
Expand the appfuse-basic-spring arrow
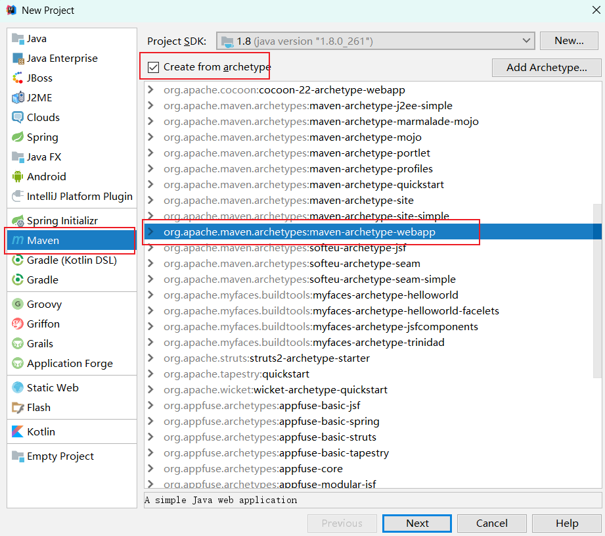[151, 422]
